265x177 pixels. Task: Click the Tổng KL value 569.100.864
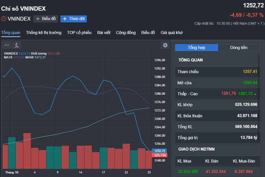click(x=246, y=127)
